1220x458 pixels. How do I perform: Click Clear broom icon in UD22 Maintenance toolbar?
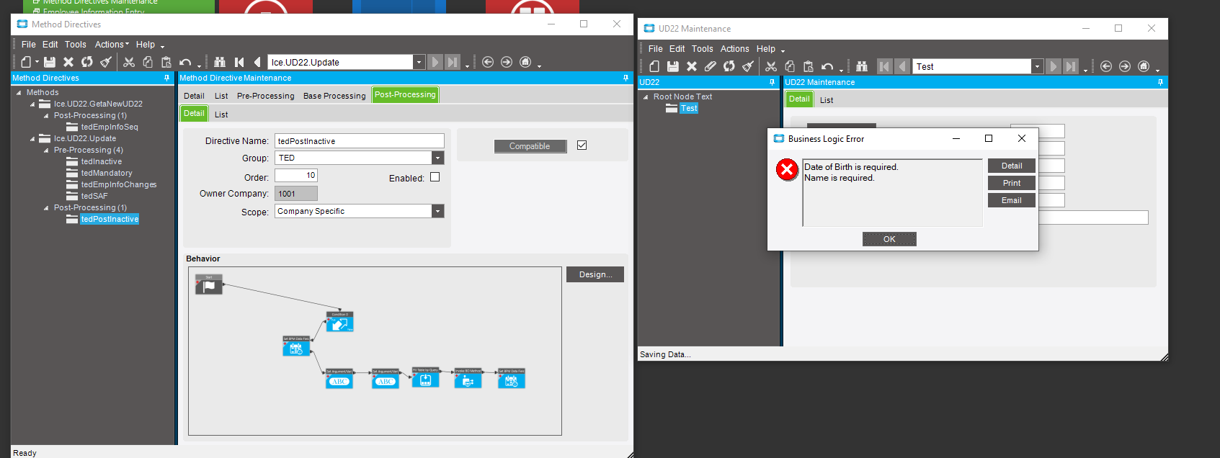tap(748, 66)
